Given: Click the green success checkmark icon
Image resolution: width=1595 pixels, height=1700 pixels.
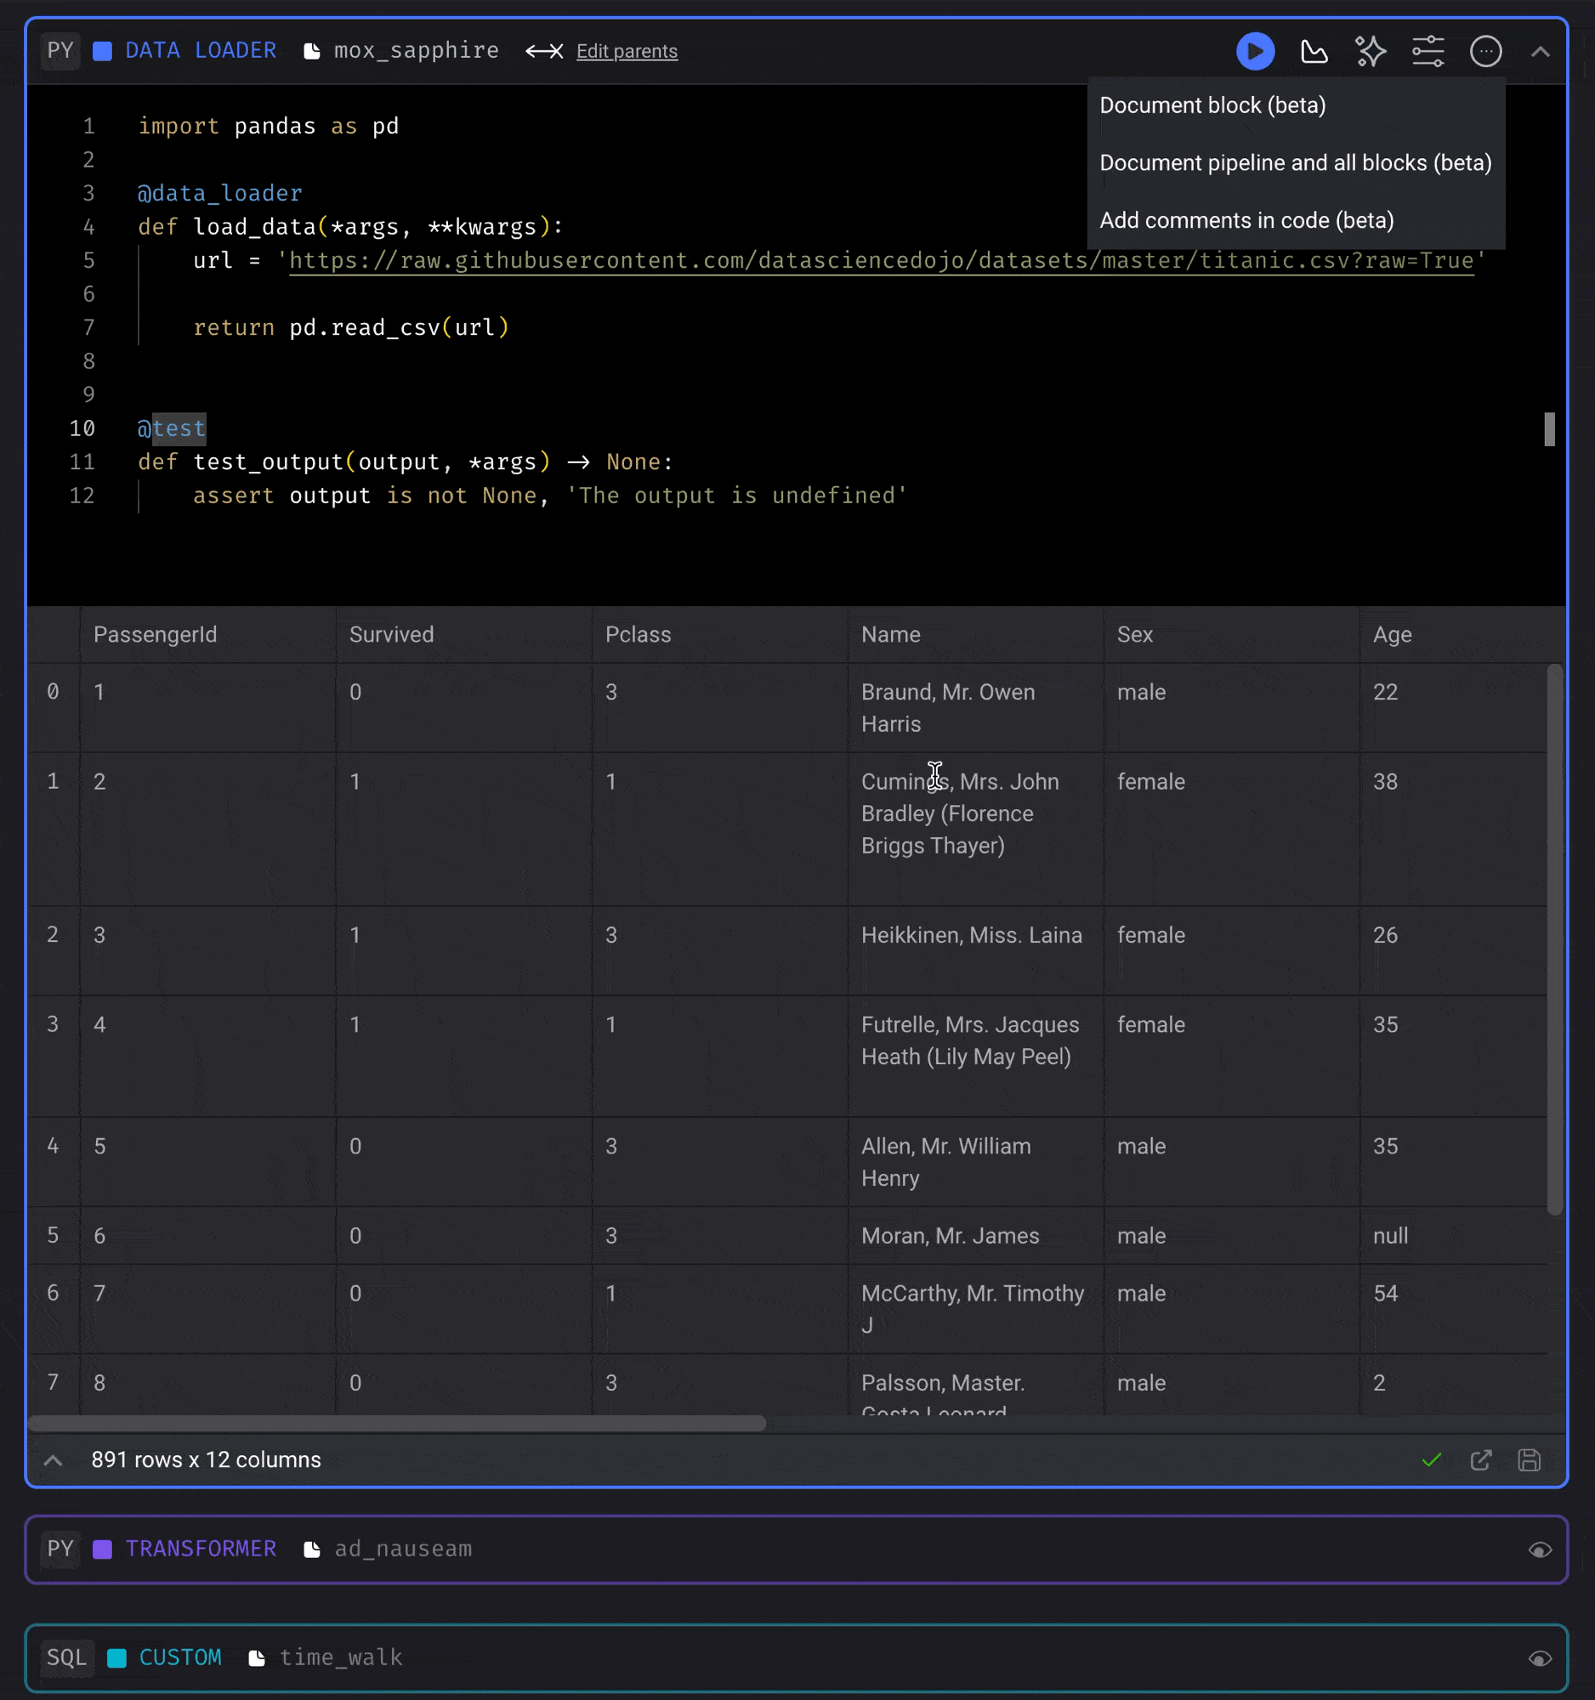Looking at the screenshot, I should tap(1431, 1459).
